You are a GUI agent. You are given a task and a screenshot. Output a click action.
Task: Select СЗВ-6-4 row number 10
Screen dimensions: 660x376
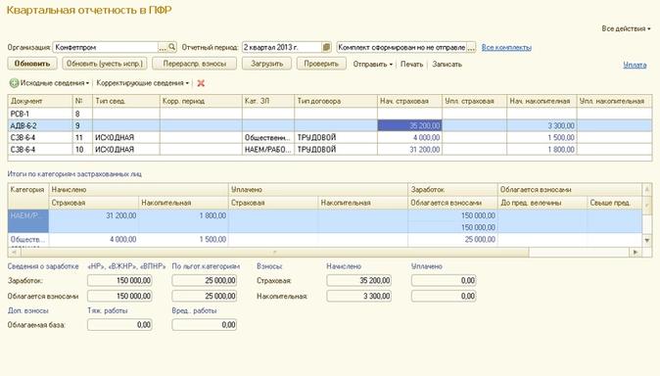click(x=330, y=150)
